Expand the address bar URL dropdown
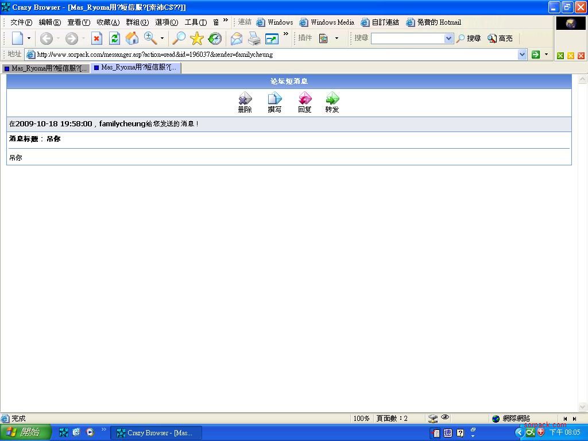 (x=522, y=55)
